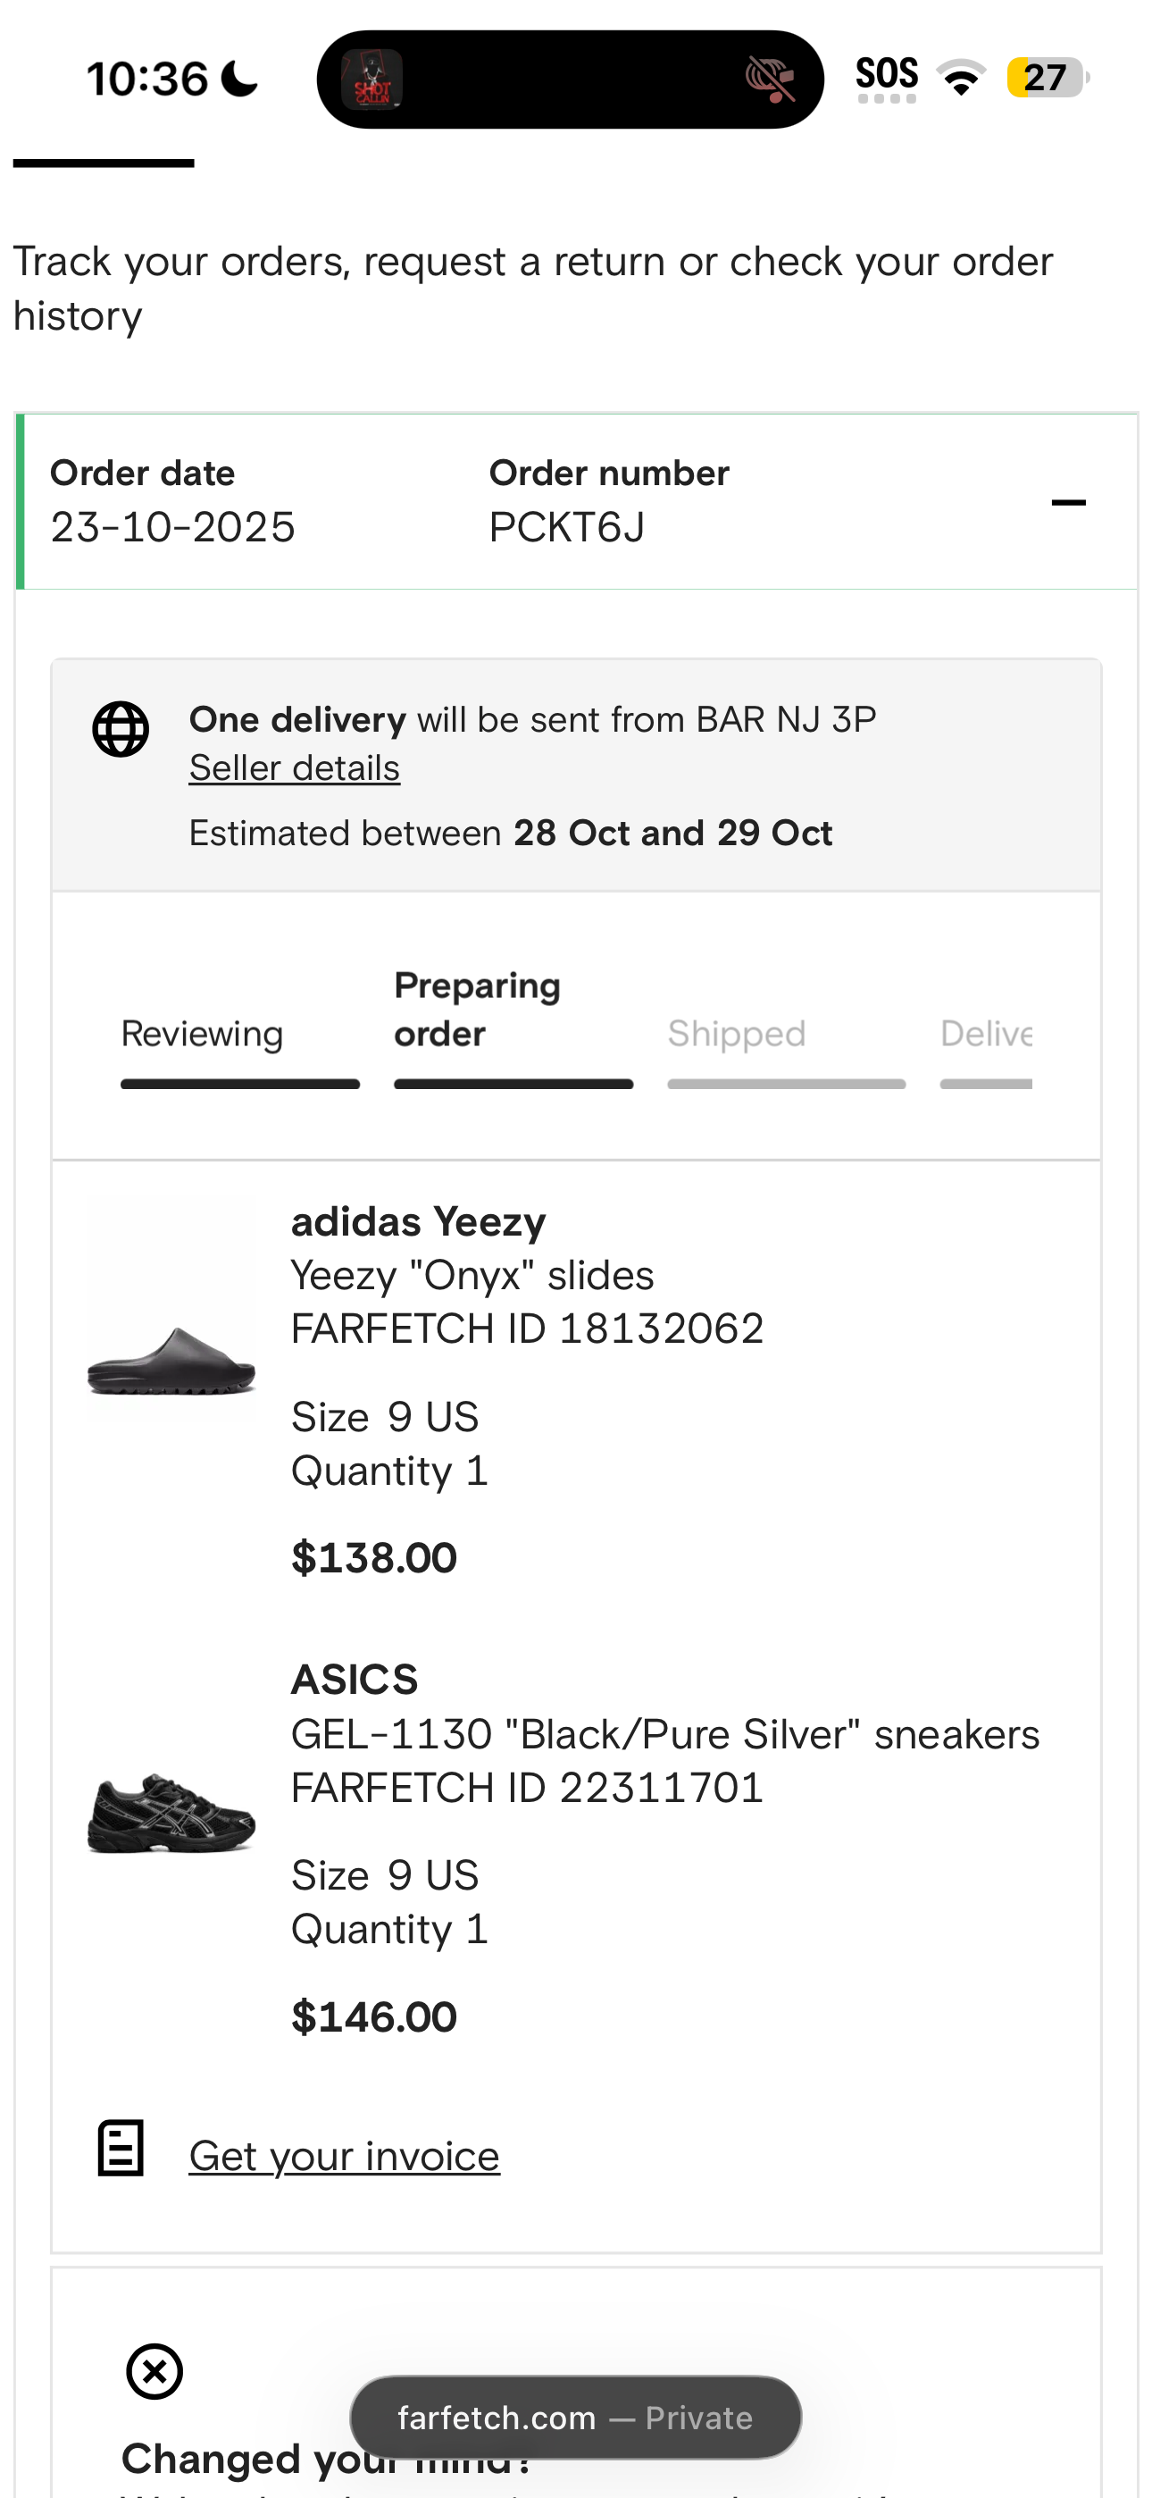Tap the invoice document icon
The height and width of the screenshot is (2498, 1152).
point(121,2148)
